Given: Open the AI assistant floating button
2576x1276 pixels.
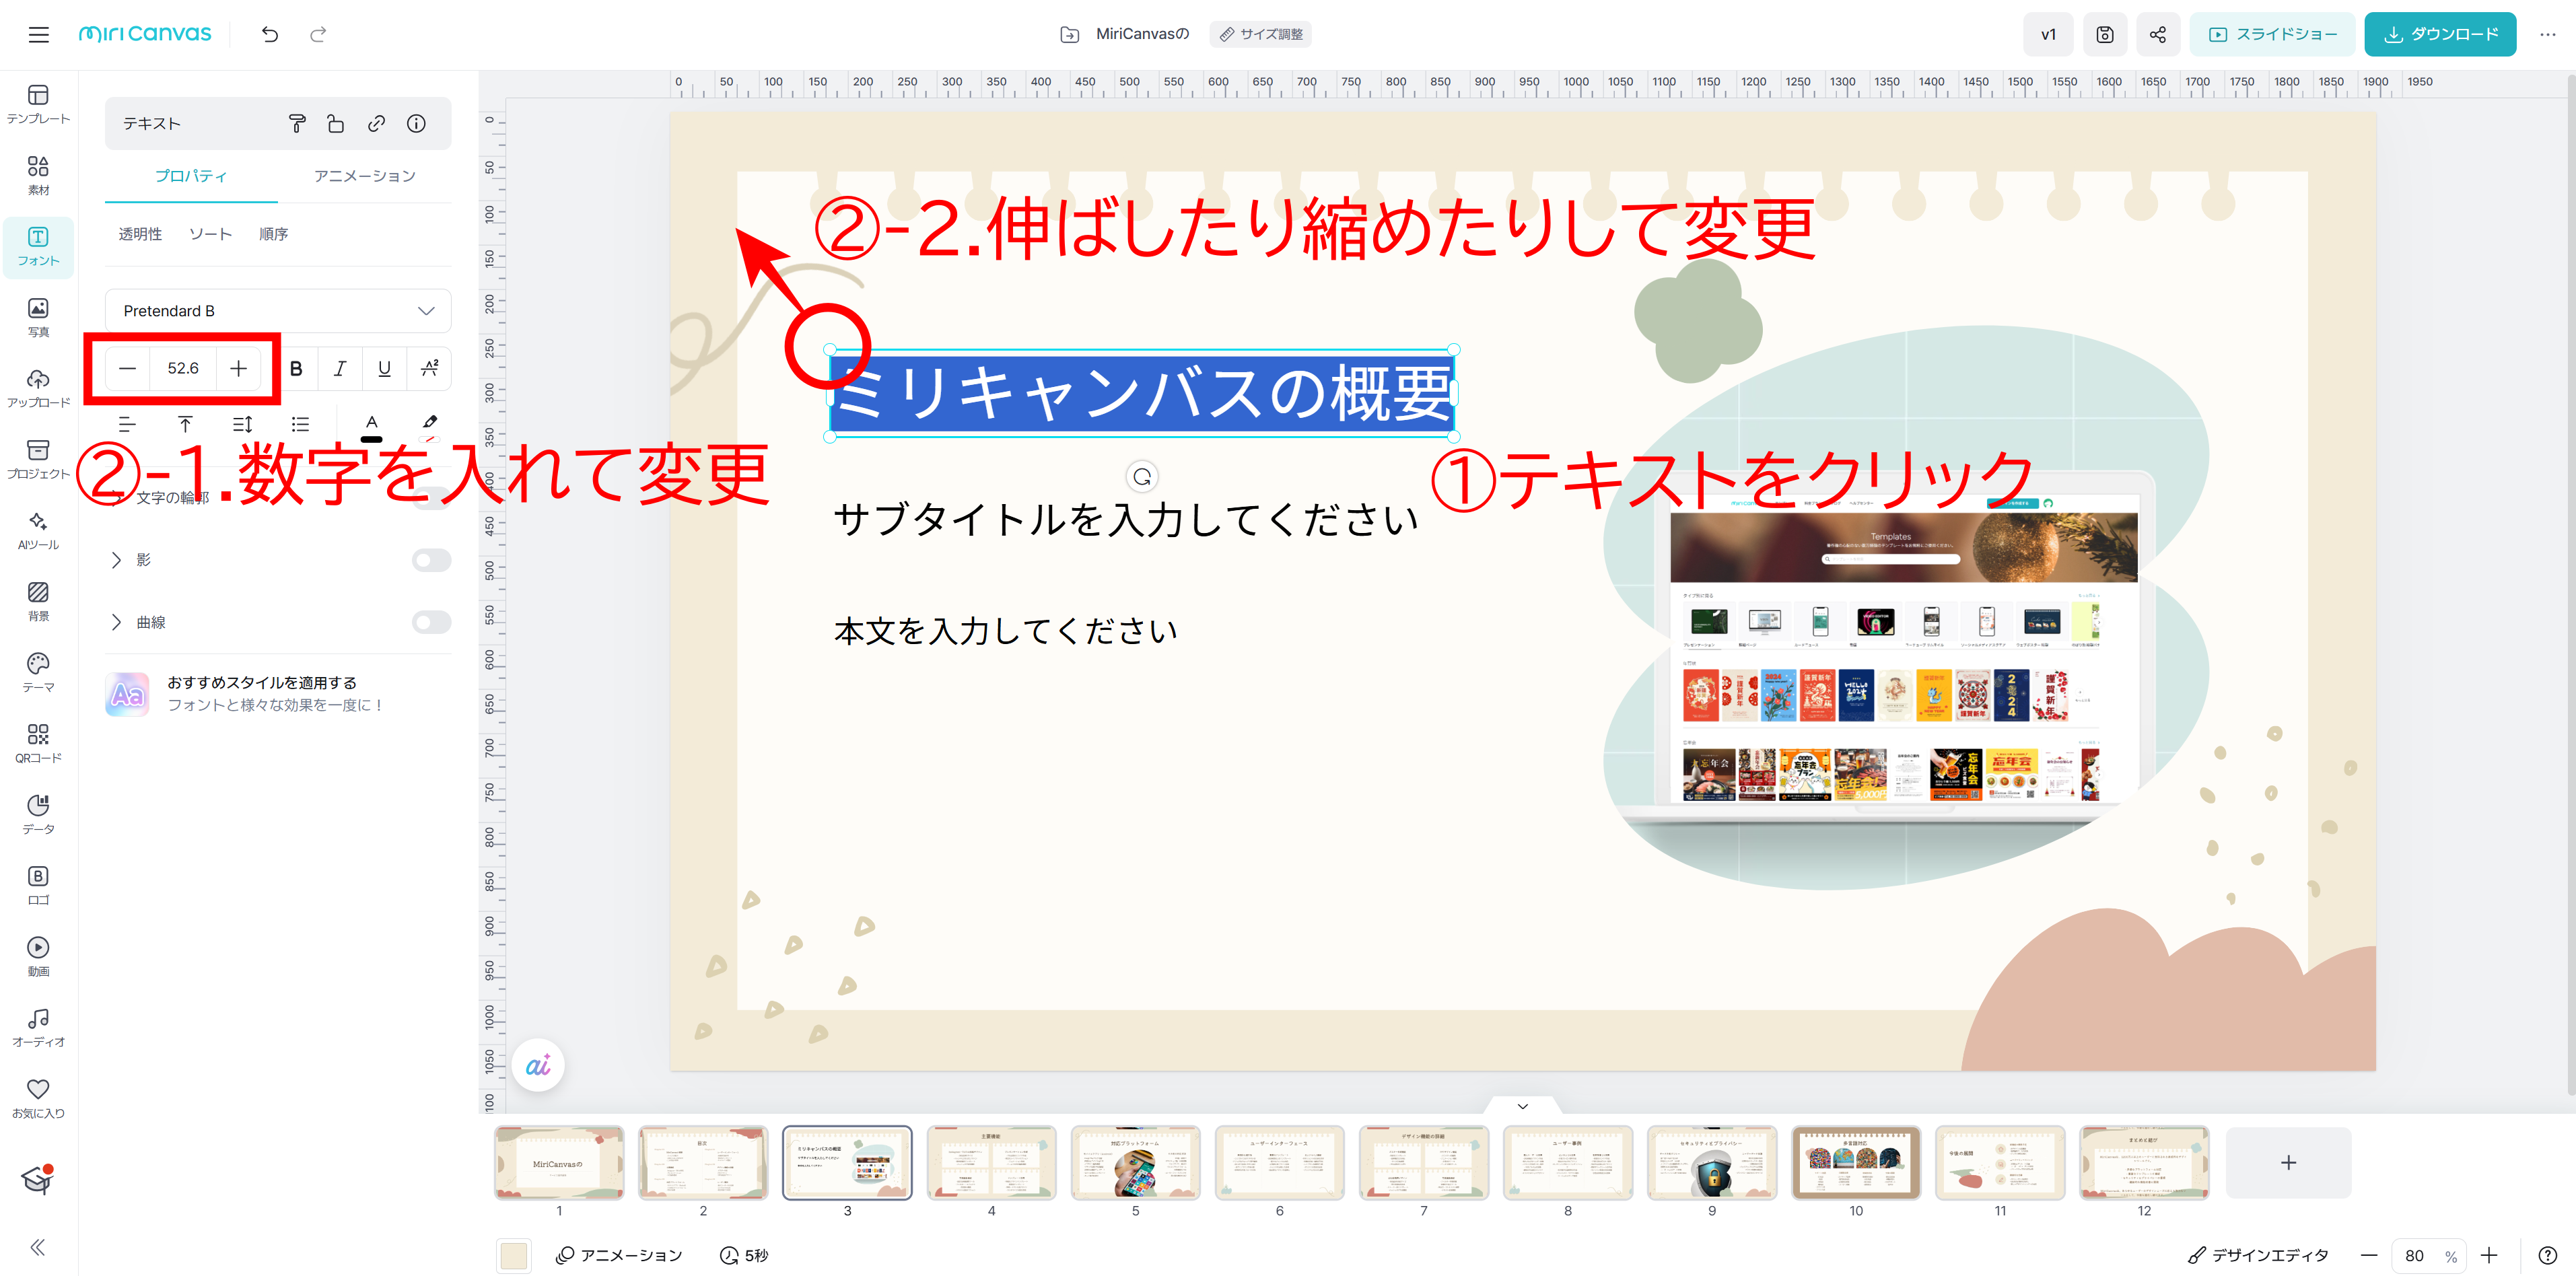Looking at the screenshot, I should tap(538, 1066).
